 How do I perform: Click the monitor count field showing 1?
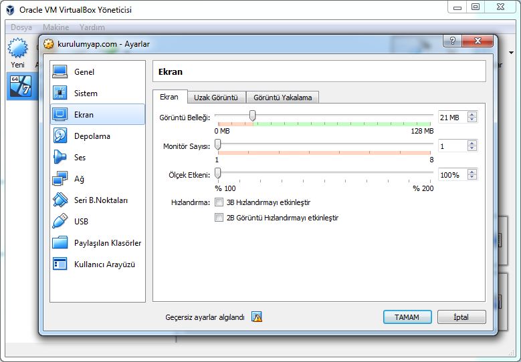click(453, 146)
